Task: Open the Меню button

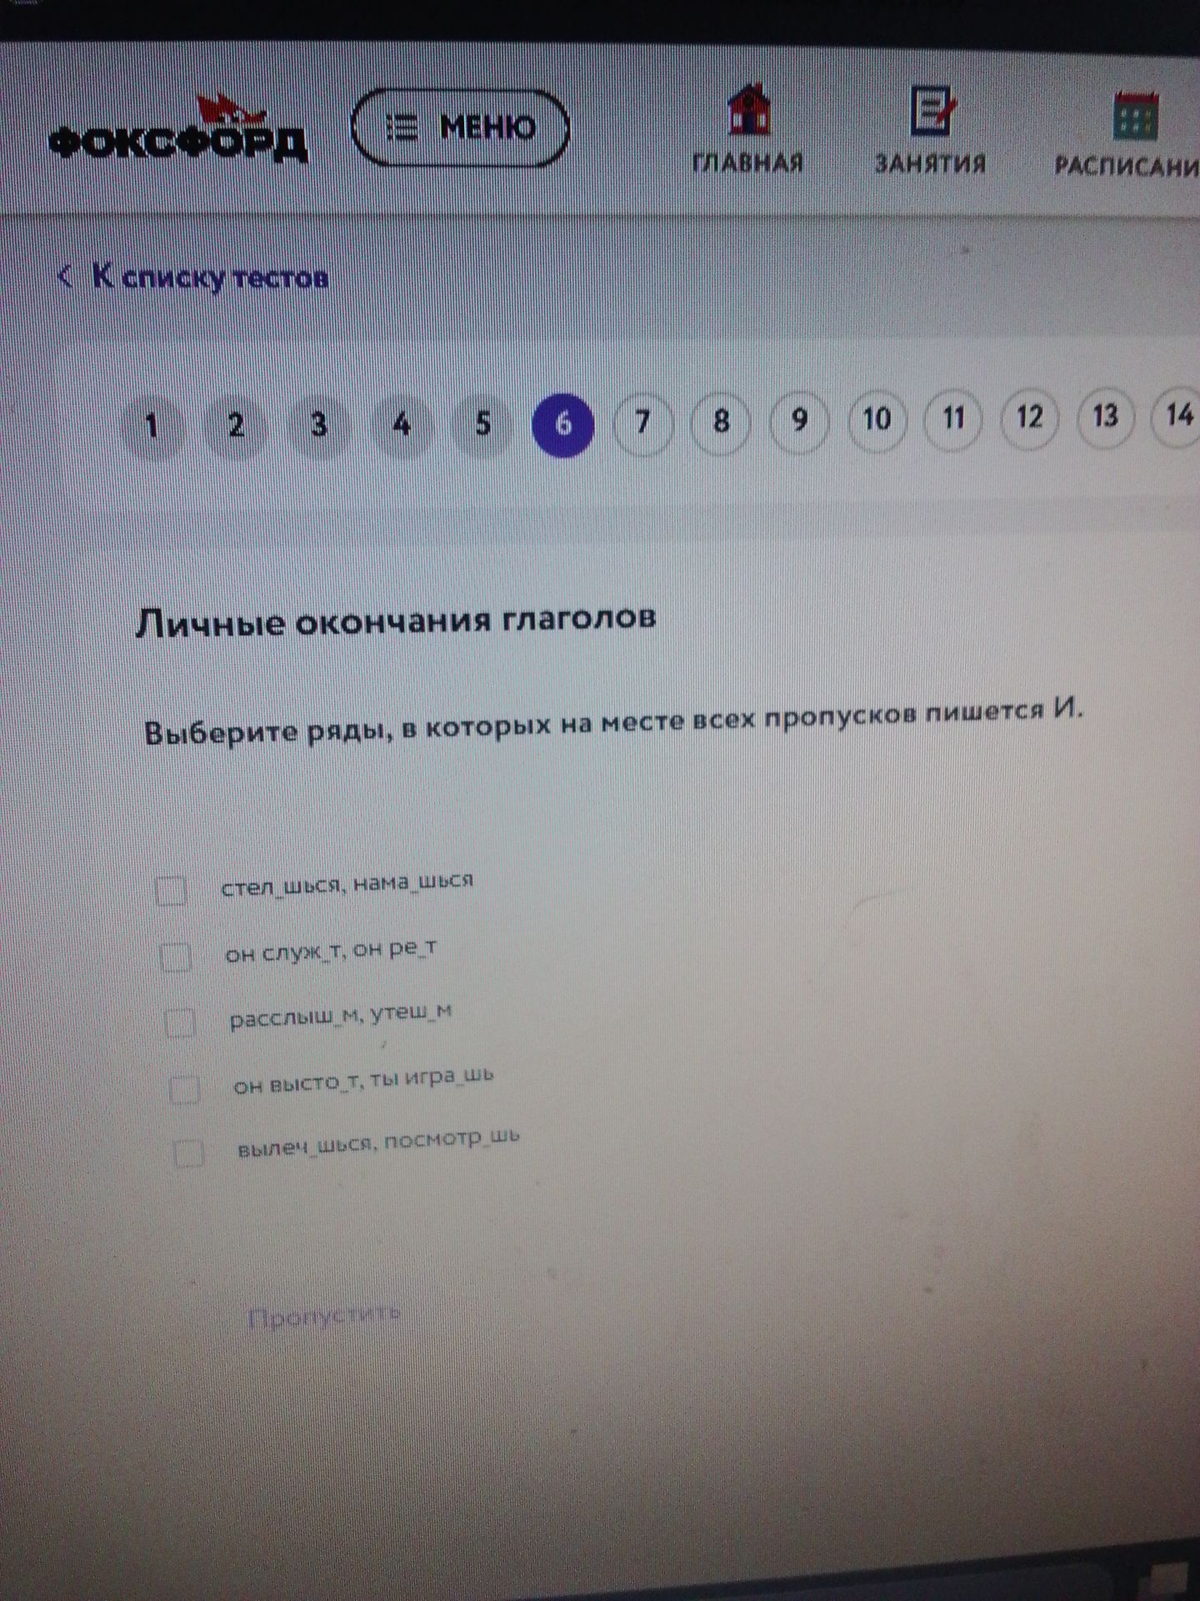Action: (461, 128)
